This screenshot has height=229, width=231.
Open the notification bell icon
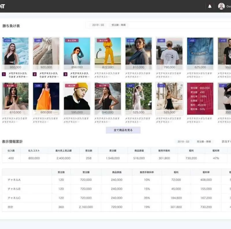coord(210,6)
